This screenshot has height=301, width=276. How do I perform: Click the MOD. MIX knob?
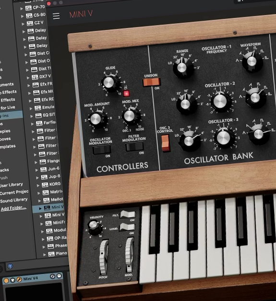coord(130,116)
